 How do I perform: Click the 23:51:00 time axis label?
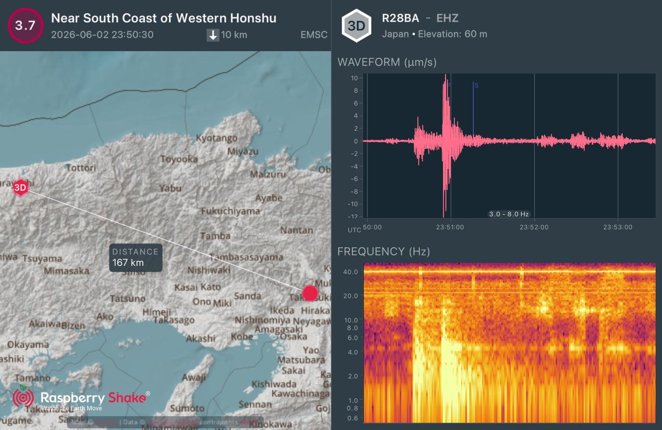[451, 227]
